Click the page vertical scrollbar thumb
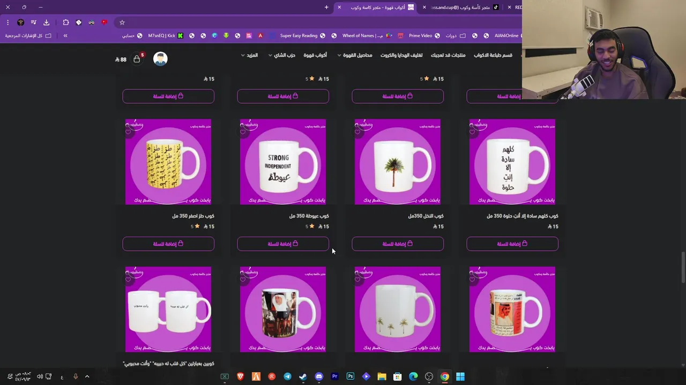Image resolution: width=686 pixels, height=385 pixels. [x=683, y=267]
